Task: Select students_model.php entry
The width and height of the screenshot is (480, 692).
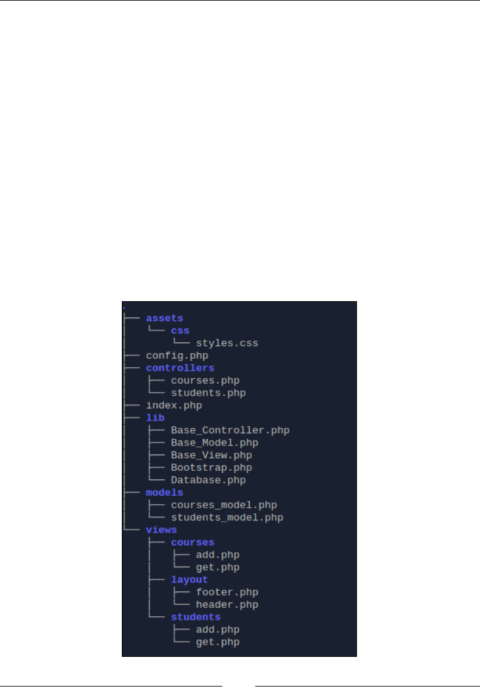Action: (227, 517)
